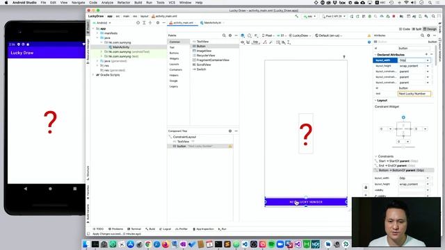The height and width of the screenshot is (250, 445).
Task: Open the Android project view dropdown
Action: tap(102, 23)
